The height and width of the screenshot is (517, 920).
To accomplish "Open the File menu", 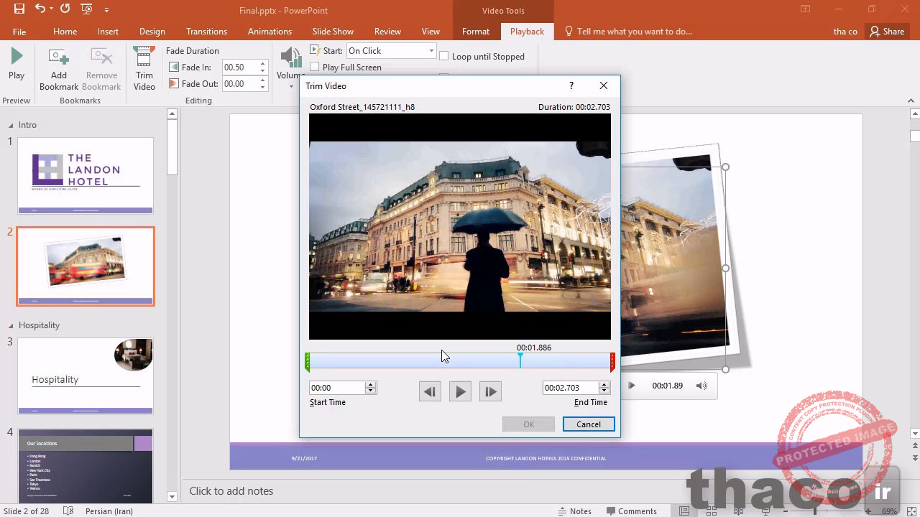I will click(19, 32).
